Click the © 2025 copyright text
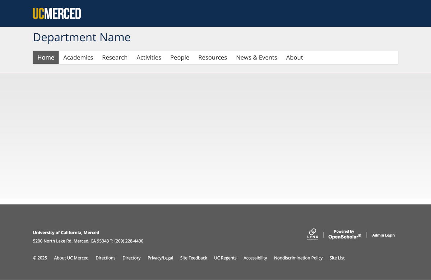 [40, 258]
